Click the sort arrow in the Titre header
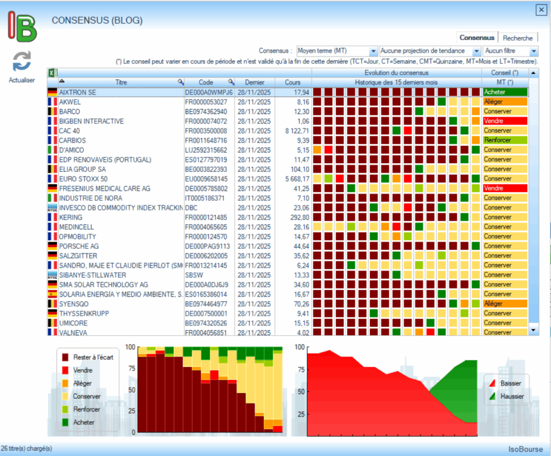Image resolution: width=551 pixels, height=456 pixels. 53,82
